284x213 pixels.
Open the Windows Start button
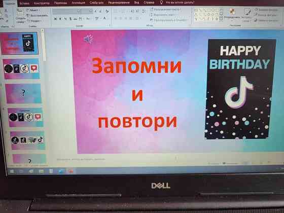12,171
